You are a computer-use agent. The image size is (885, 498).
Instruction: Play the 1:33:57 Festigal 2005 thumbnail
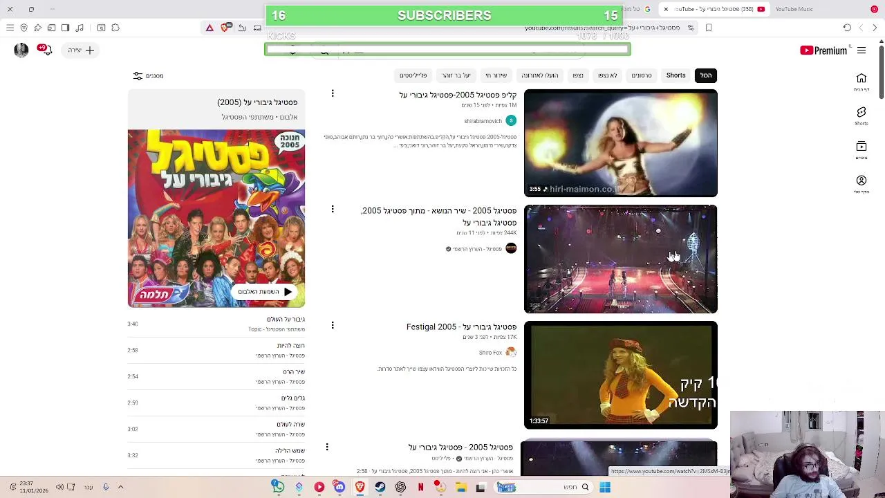pos(620,375)
